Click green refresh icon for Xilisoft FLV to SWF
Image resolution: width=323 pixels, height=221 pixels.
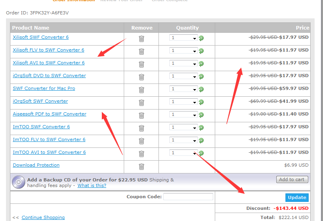(x=201, y=51)
